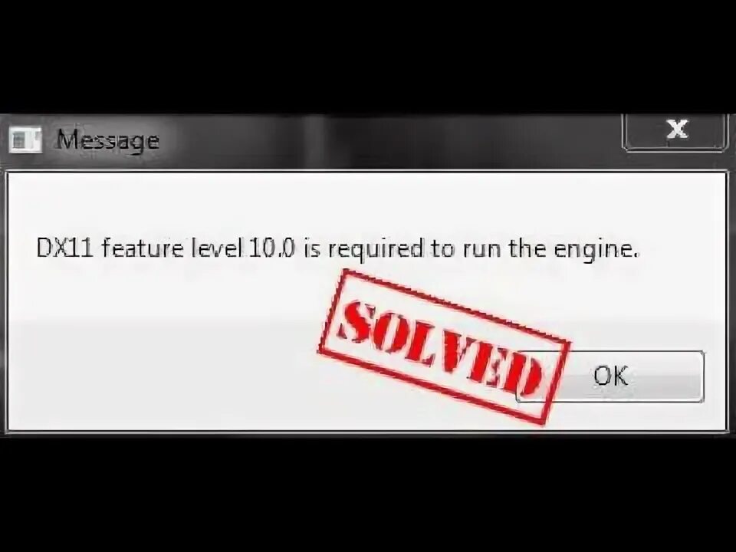Click the word "is" after "10.0"

pos(312,248)
